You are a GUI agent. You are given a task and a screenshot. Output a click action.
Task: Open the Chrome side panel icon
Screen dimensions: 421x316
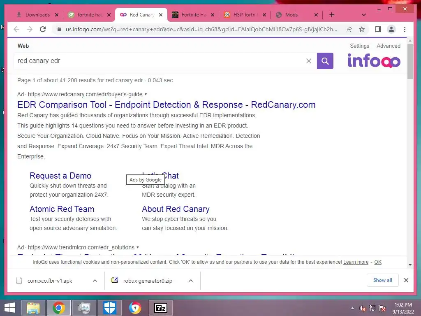pyautogui.click(x=378, y=29)
